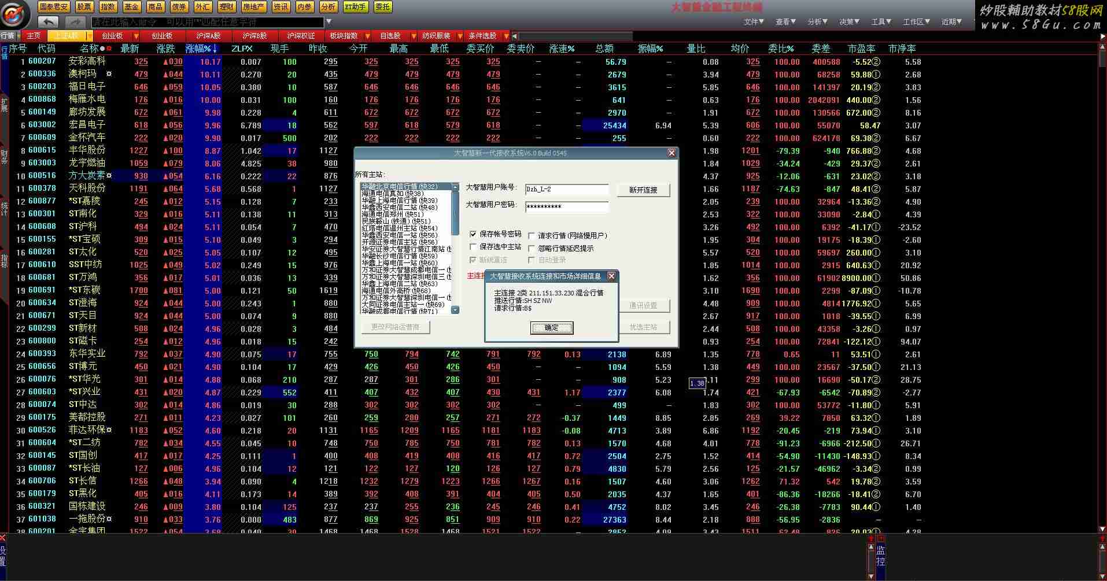Viewport: 1107px width, 581px height.
Task: Switch to the 主页 tab
Action: 34,36
